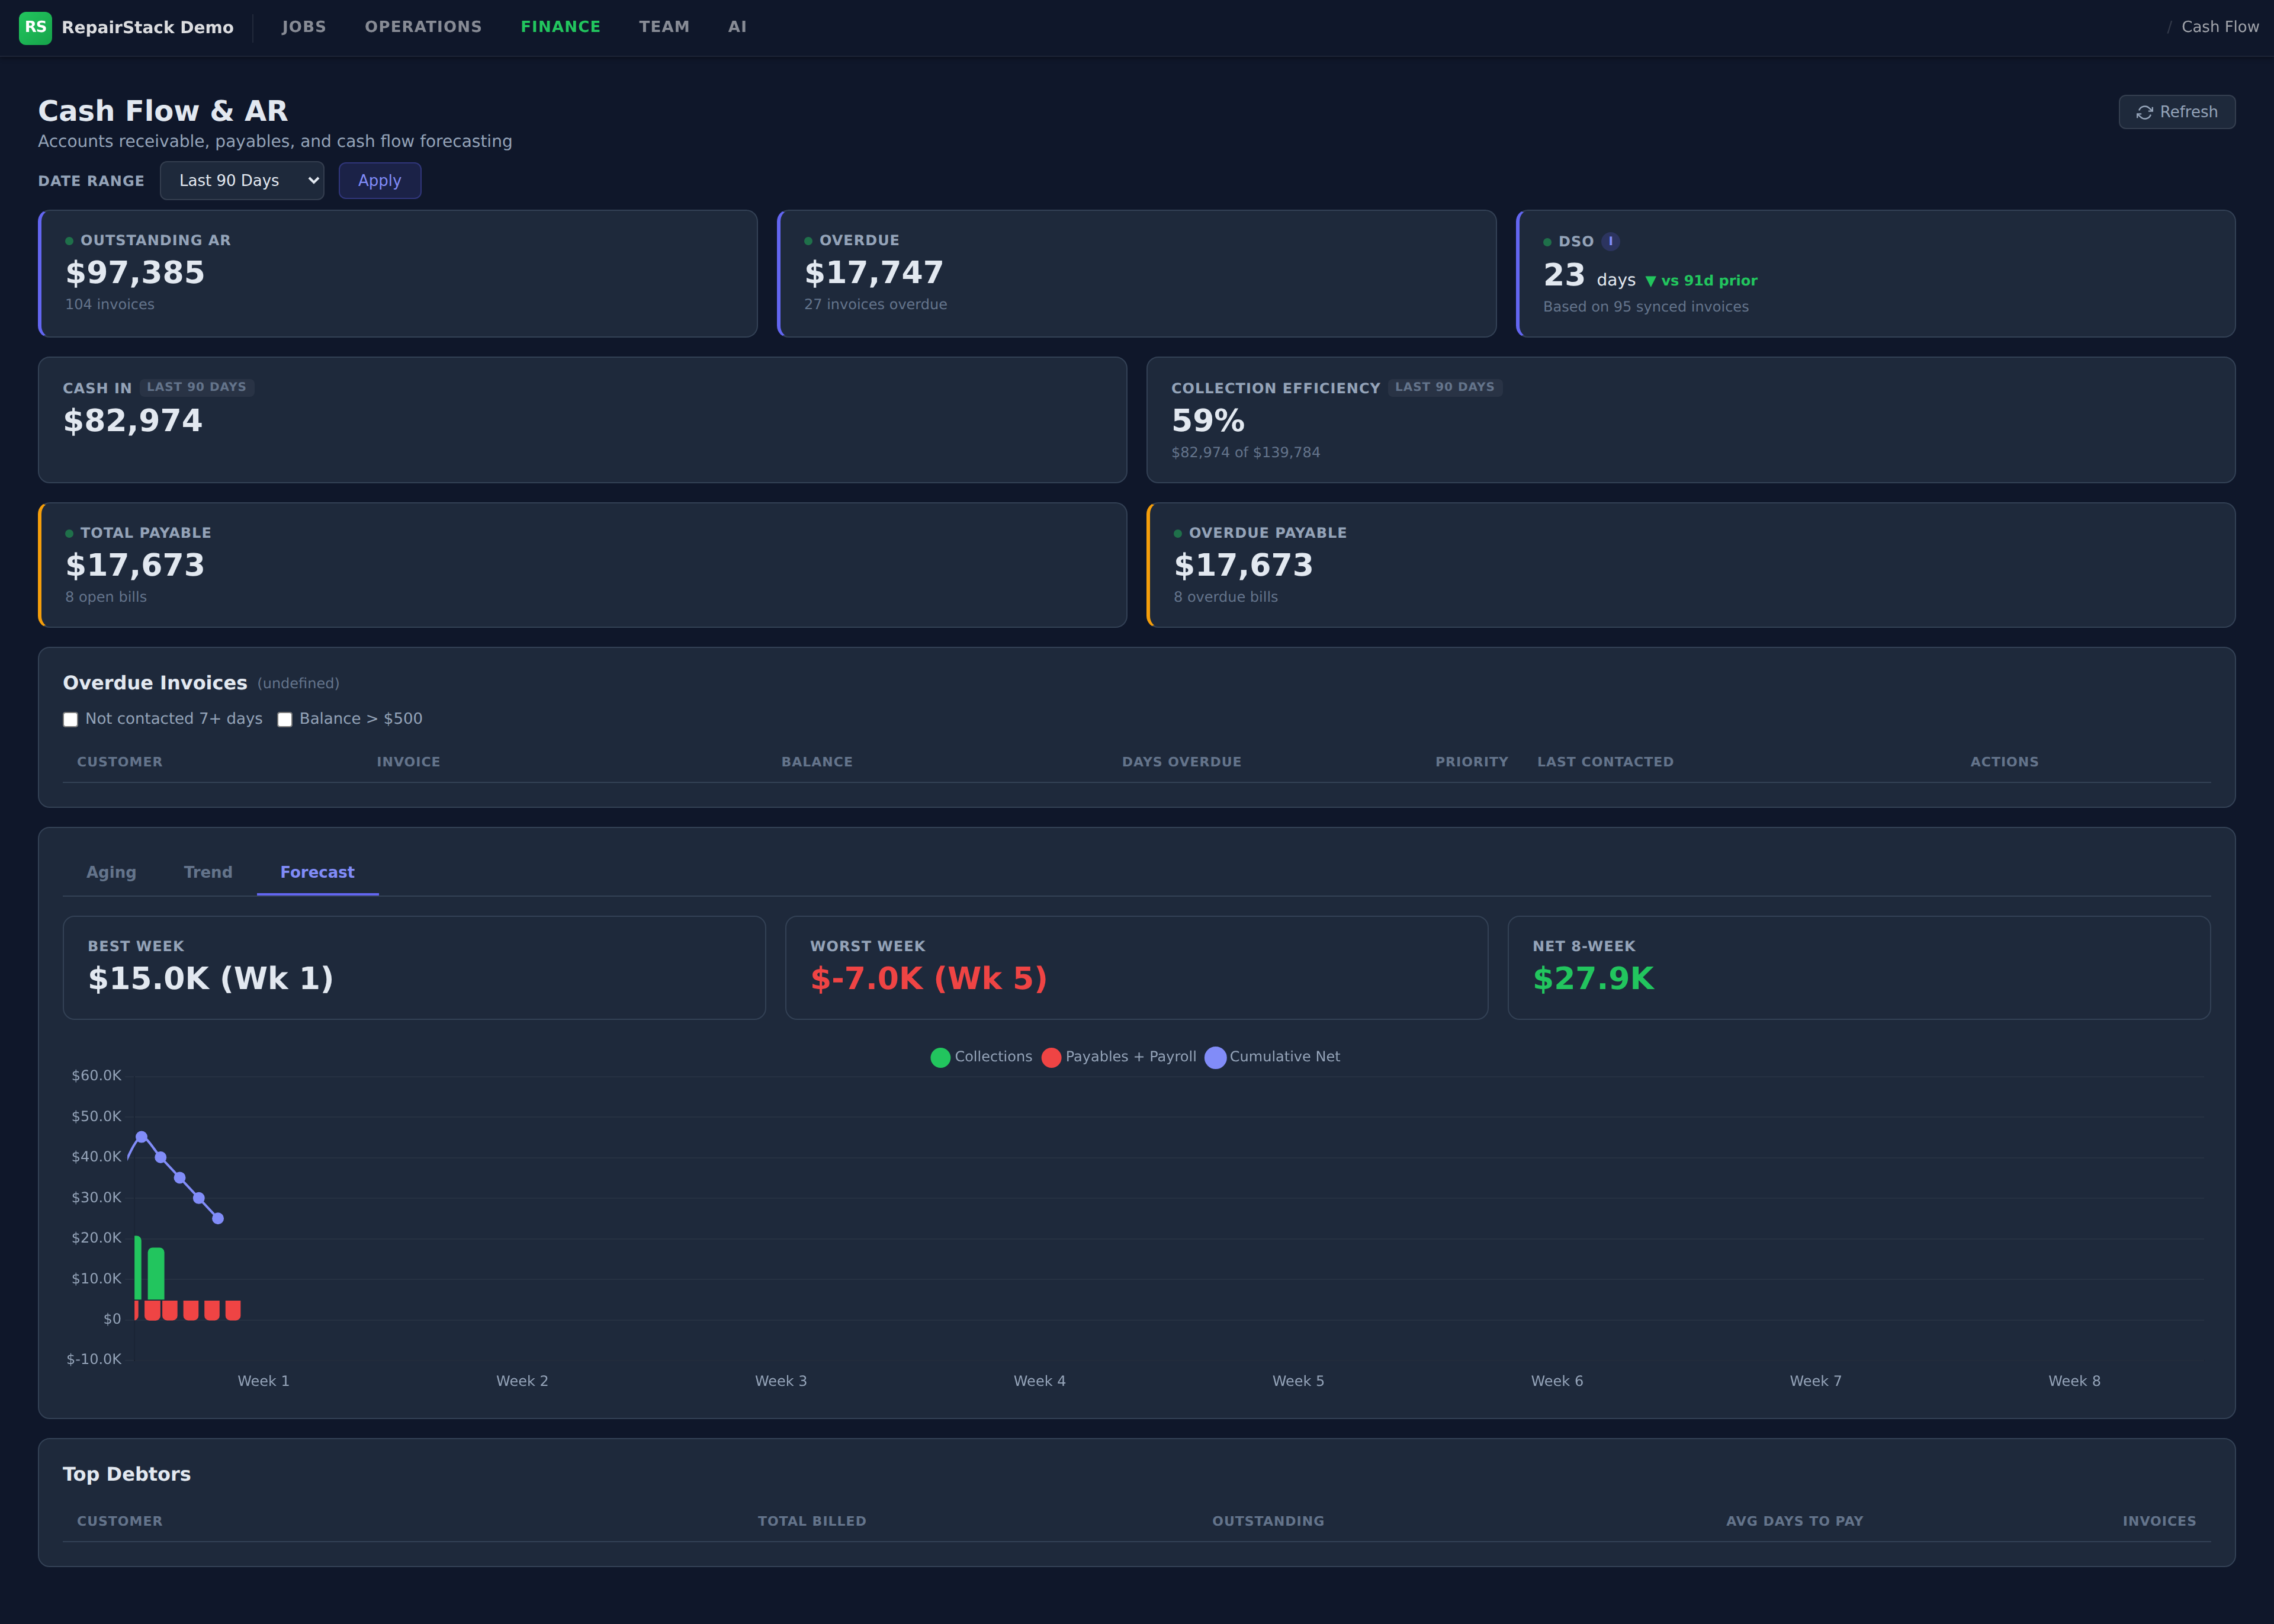Check the Balance > $500 filter

(x=285, y=720)
